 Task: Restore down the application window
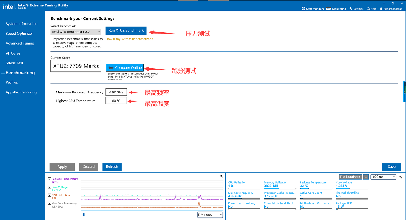tap(393, 3)
